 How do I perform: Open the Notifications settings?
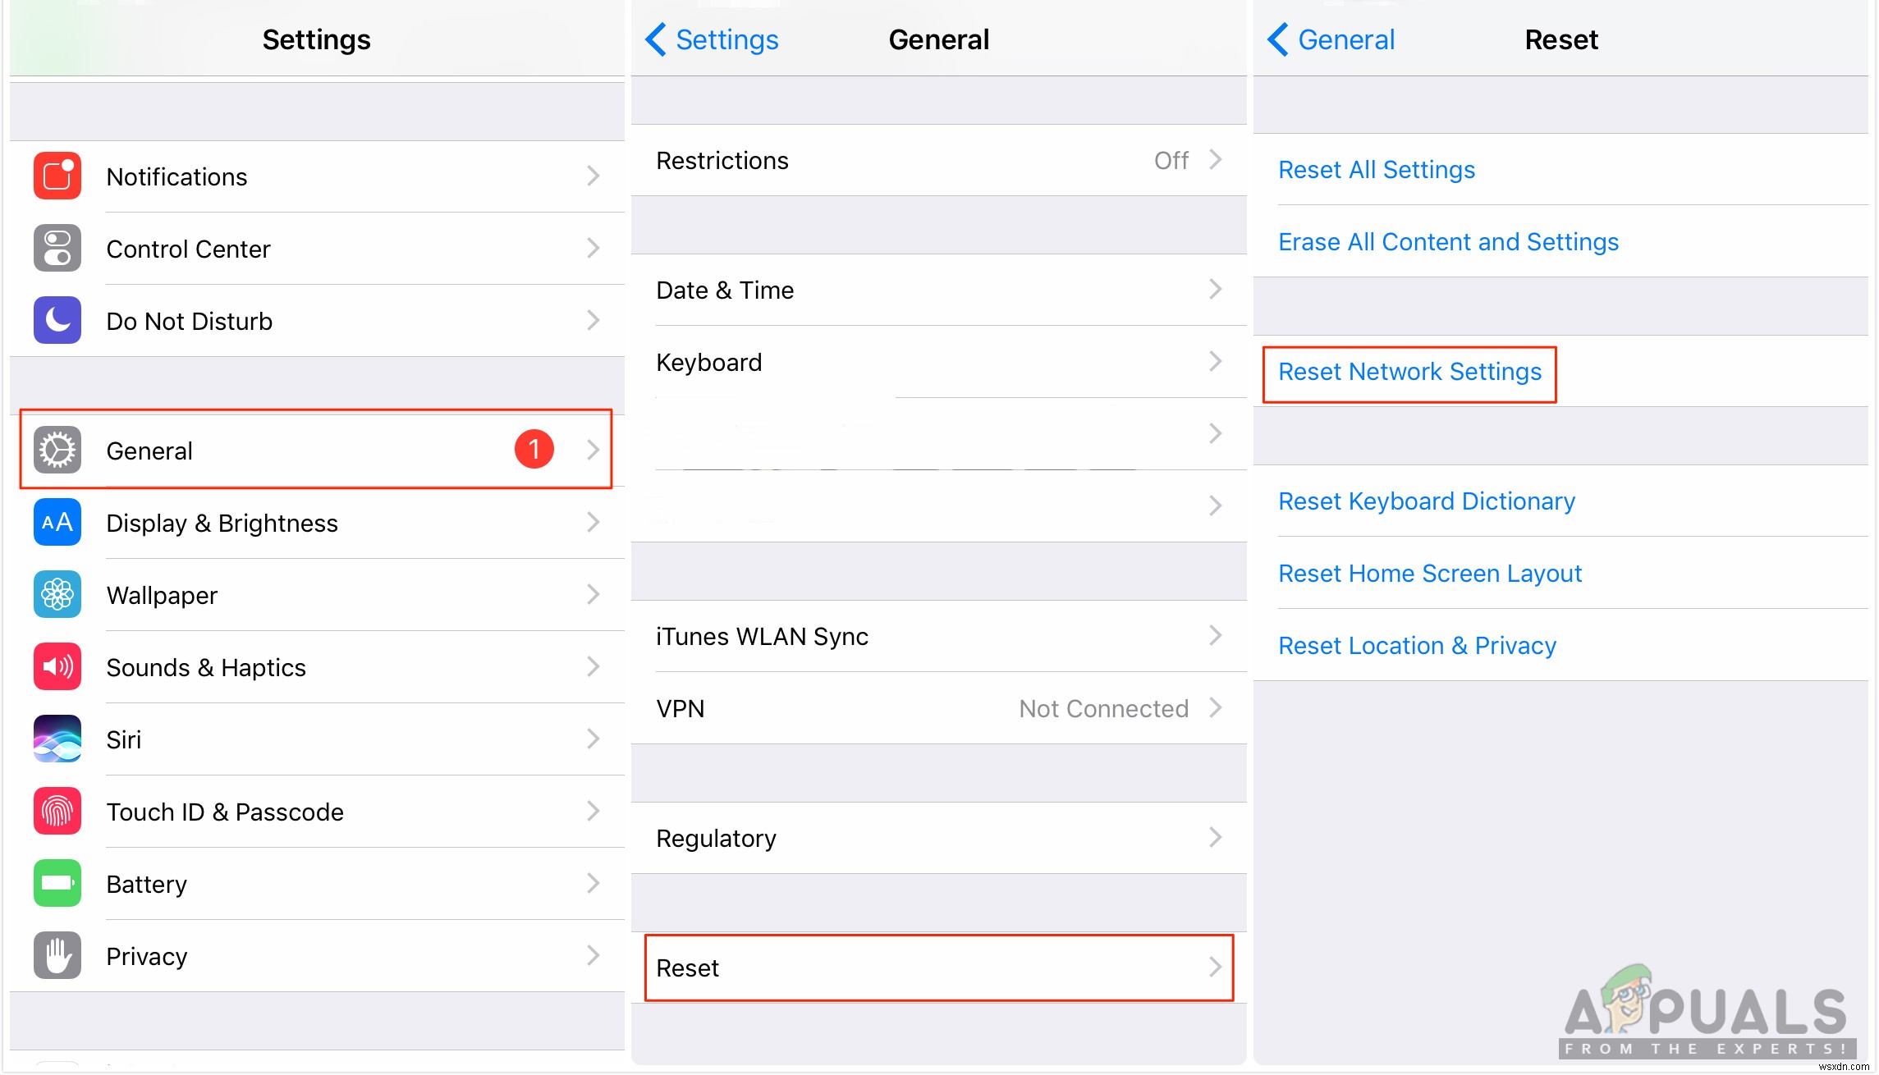[x=318, y=176]
